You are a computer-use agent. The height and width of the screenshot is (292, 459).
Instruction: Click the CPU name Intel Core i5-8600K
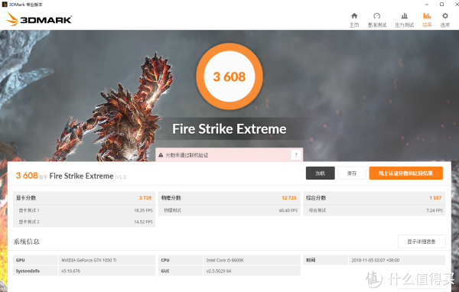(225, 260)
